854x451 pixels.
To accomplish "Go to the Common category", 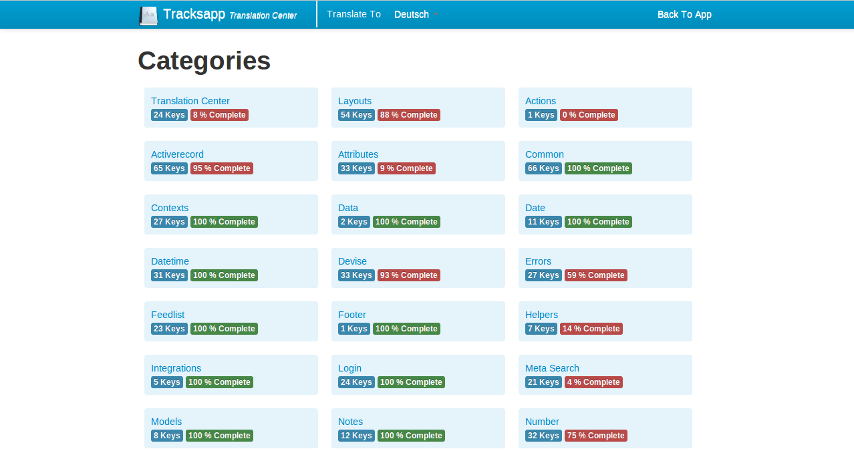I will tap(545, 154).
